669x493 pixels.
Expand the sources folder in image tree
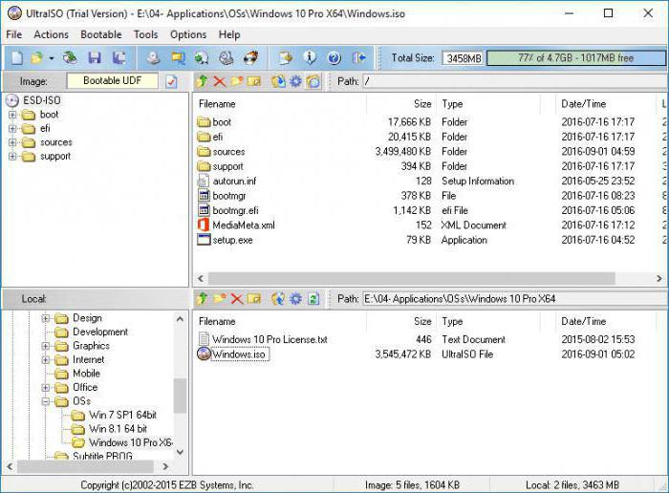click(12, 142)
